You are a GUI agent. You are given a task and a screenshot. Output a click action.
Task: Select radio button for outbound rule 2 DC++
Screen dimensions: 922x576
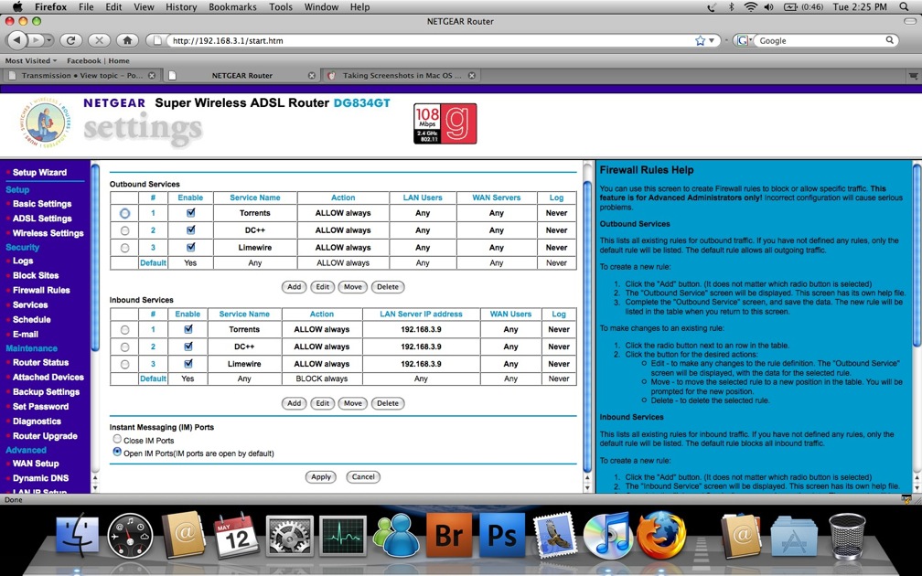[124, 231]
